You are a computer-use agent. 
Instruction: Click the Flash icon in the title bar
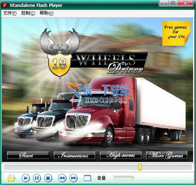5,6
